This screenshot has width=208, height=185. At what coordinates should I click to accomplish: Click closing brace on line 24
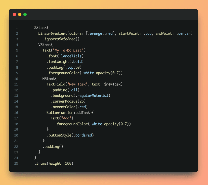[35, 158]
